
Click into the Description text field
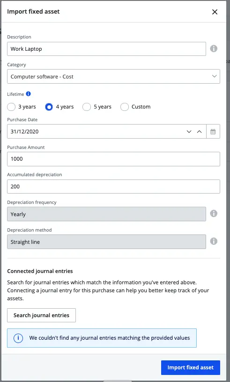106,49
